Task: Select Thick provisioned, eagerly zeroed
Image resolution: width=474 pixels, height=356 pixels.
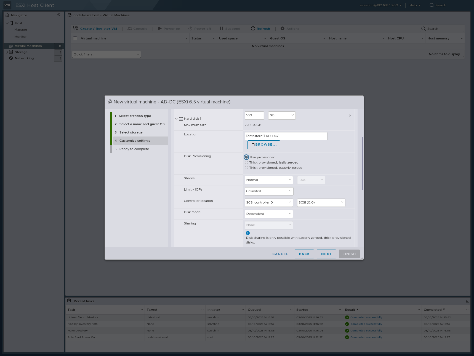Action: click(x=246, y=167)
